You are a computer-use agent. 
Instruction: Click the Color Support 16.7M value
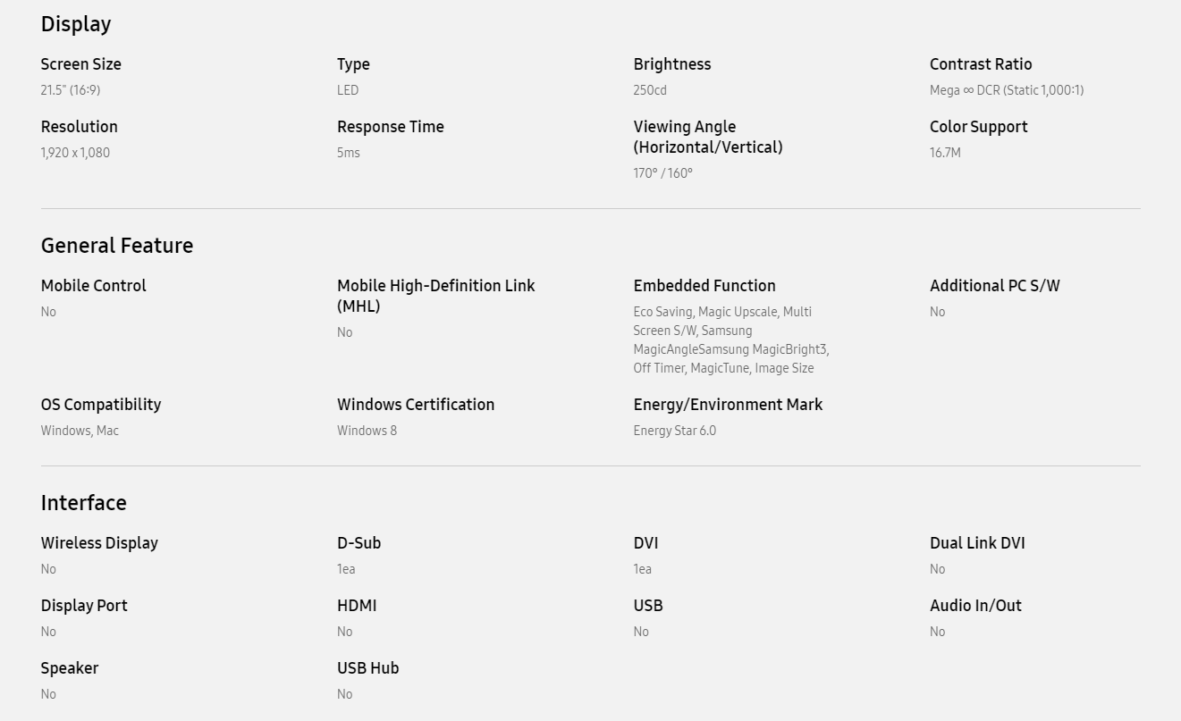coord(944,153)
